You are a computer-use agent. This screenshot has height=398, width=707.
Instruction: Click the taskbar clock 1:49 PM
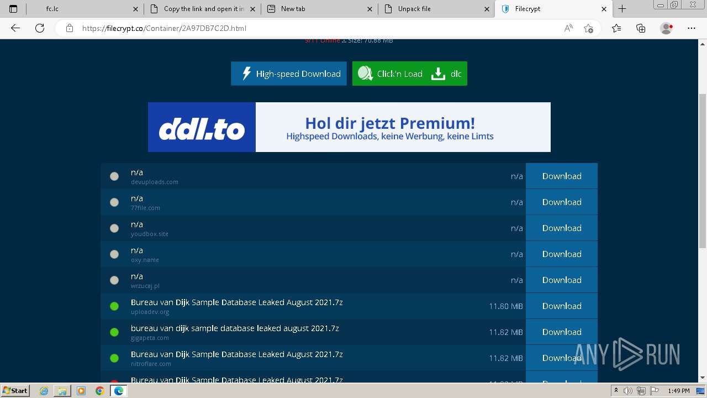click(678, 391)
